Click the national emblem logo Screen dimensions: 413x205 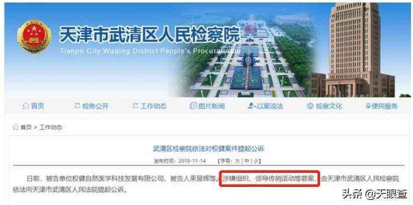pos(34,37)
